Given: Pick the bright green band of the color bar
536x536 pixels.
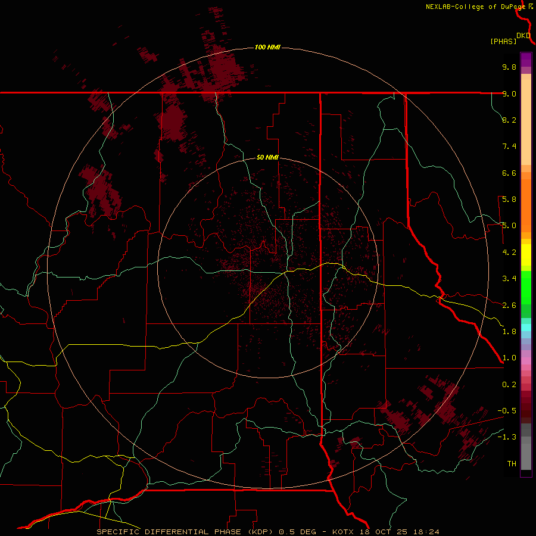Looking at the screenshot, I should pos(526,287).
